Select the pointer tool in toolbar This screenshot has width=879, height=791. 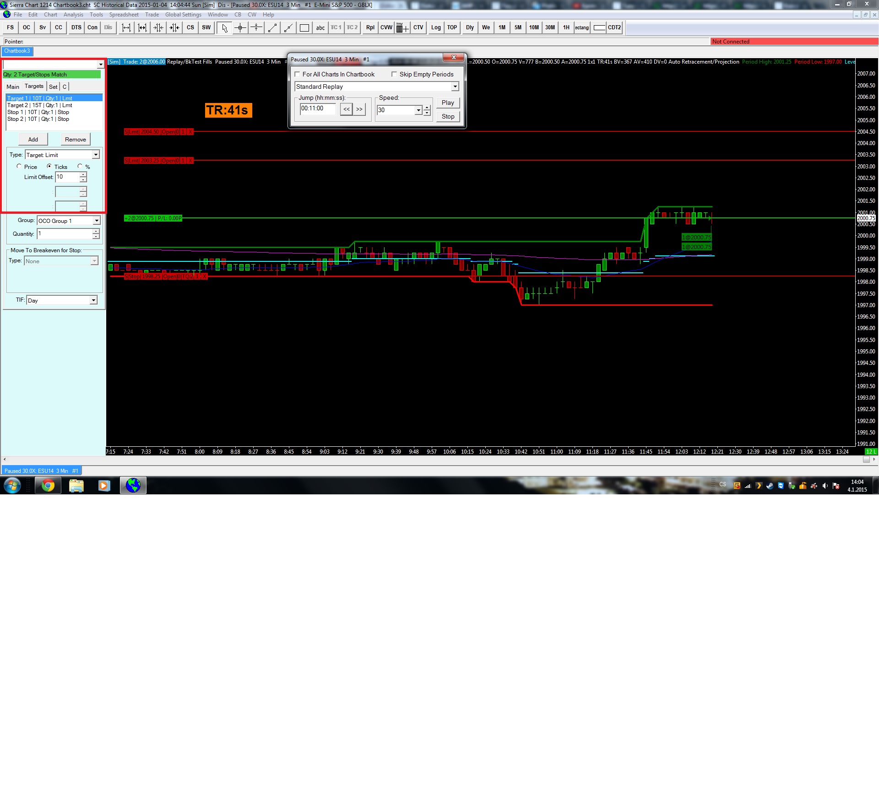(224, 28)
